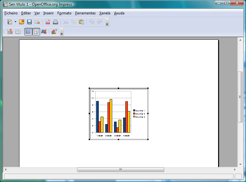Expand the chart toolbar overflow arrow
This screenshot has width=246, height=182.
pos(61,33)
